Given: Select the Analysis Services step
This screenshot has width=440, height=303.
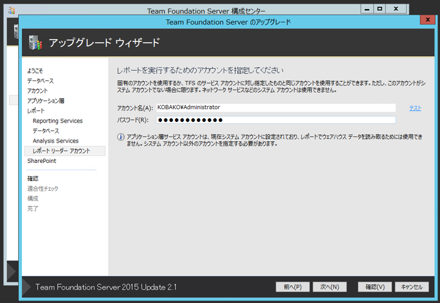Looking at the screenshot, I should (x=56, y=141).
